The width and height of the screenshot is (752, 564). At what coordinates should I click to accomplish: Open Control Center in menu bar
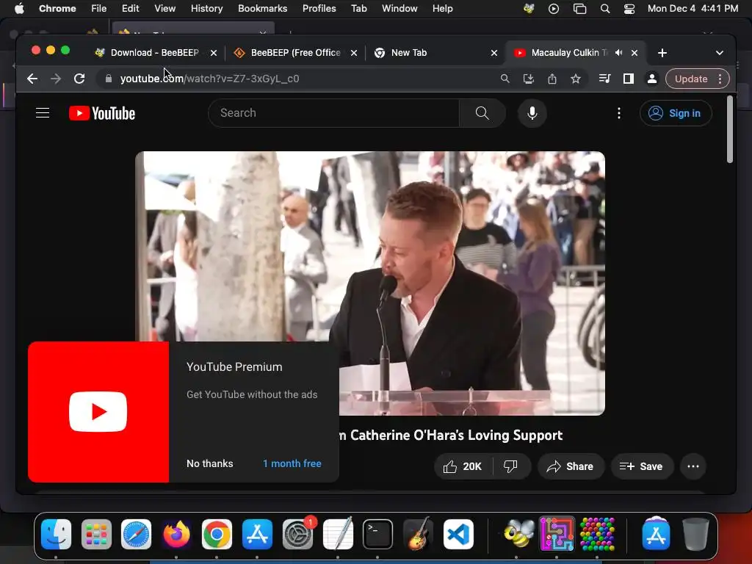[x=629, y=9]
